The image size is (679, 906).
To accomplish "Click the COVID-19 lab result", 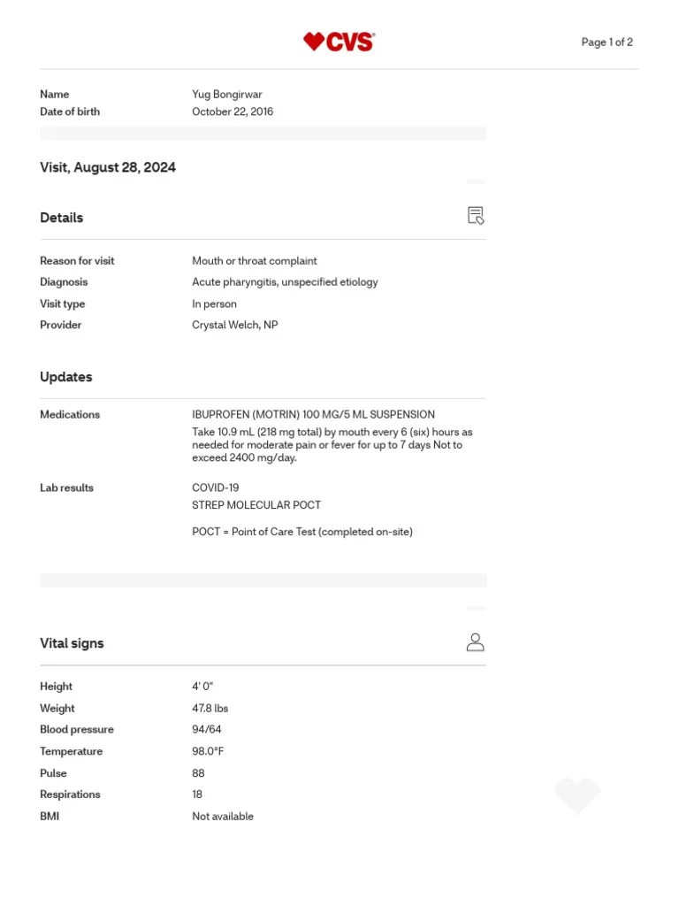I will [216, 488].
